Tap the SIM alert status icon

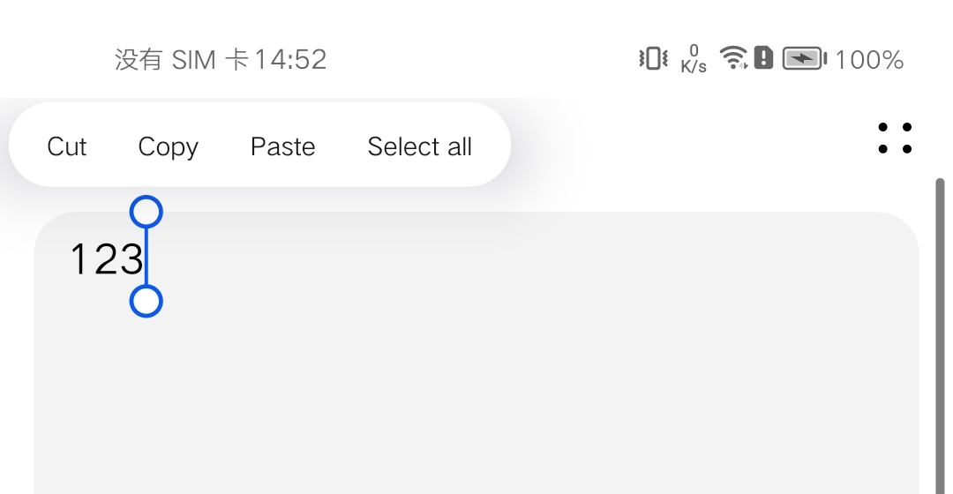coord(763,57)
